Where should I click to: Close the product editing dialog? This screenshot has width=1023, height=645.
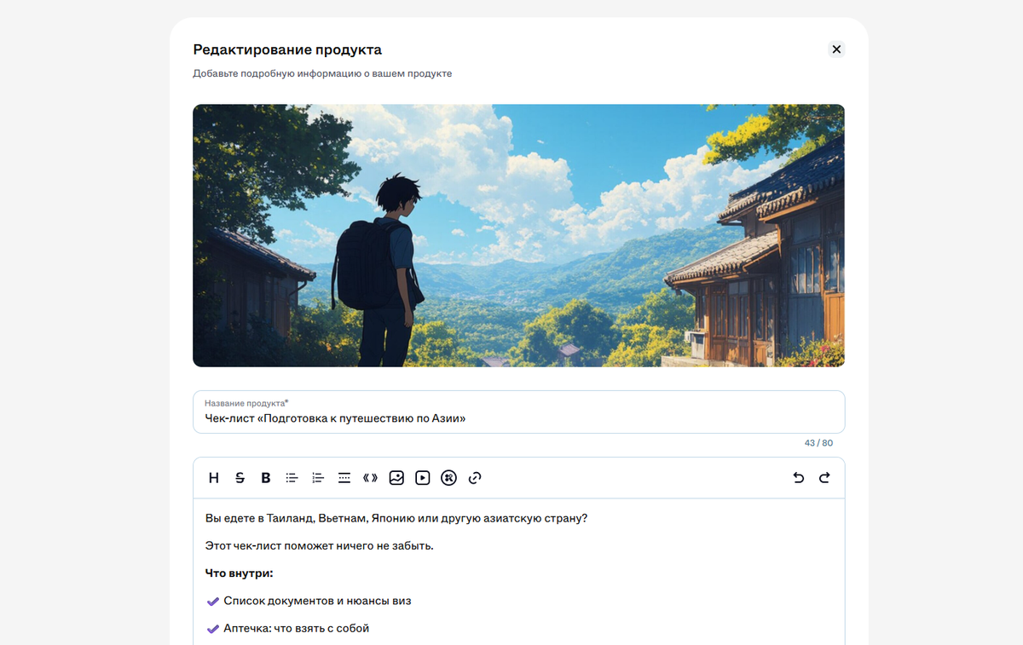point(836,49)
